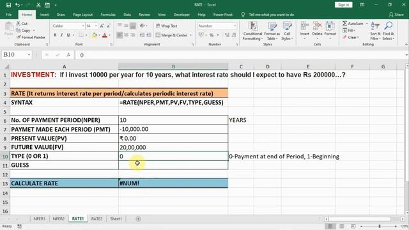409x230 pixels.
Task: Expand the Name Box dropdown
Action: coord(29,55)
